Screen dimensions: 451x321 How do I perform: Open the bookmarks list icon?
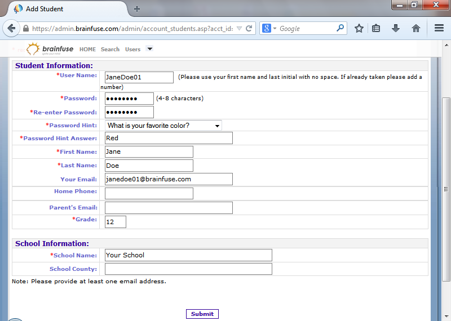click(376, 28)
